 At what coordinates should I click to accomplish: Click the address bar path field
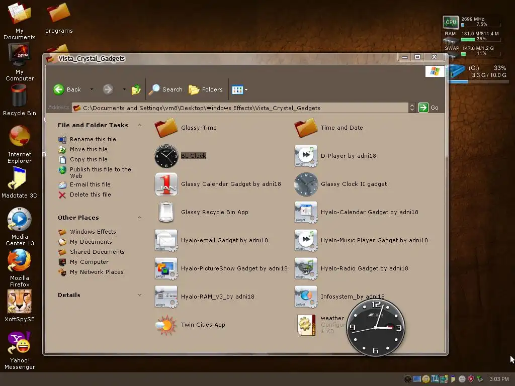(240, 108)
